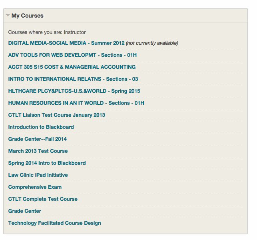Open DIGITAL MEDIA-SOCIAL MEDIA Summer 2012 course
This screenshot has width=257, height=240.
(x=66, y=43)
